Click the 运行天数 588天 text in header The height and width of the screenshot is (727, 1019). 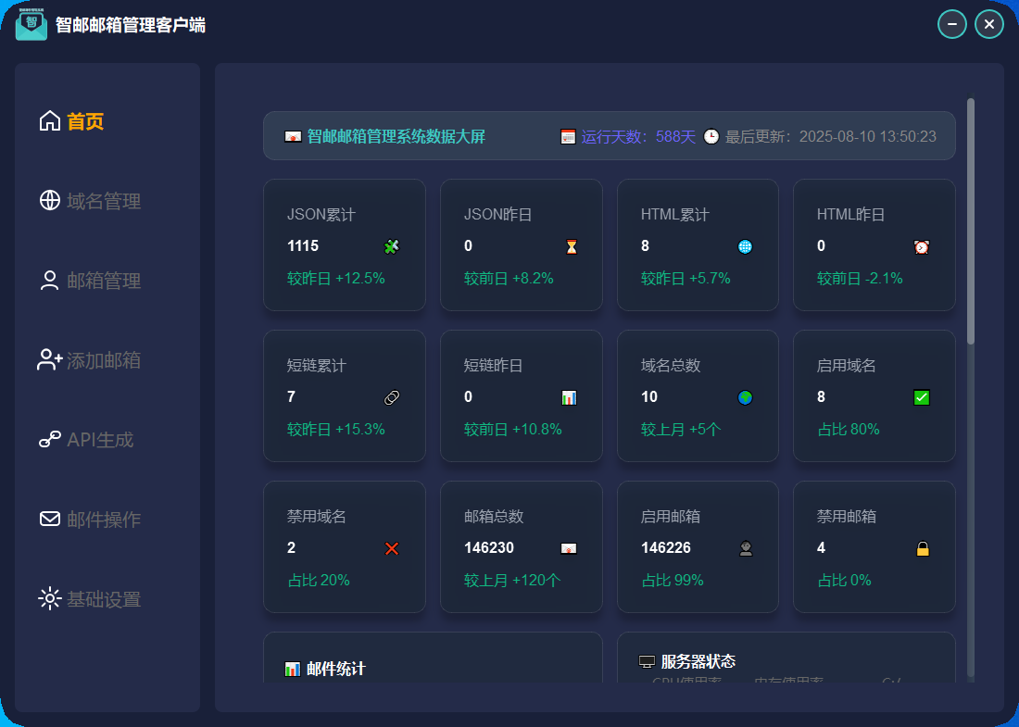(x=637, y=136)
